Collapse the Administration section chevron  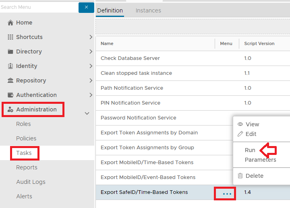(x=87, y=113)
